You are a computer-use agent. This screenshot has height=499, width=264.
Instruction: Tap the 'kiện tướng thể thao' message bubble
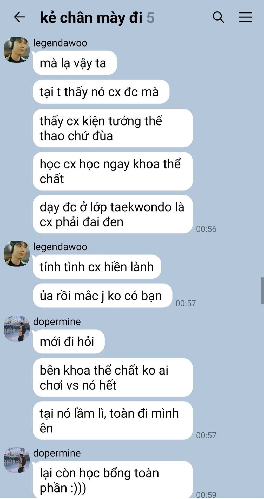(x=113, y=128)
